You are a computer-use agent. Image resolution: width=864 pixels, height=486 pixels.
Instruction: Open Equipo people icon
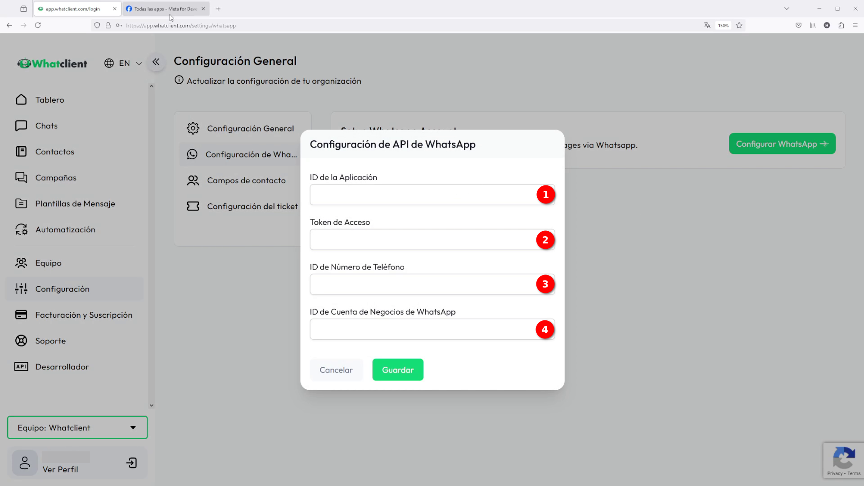(x=21, y=263)
